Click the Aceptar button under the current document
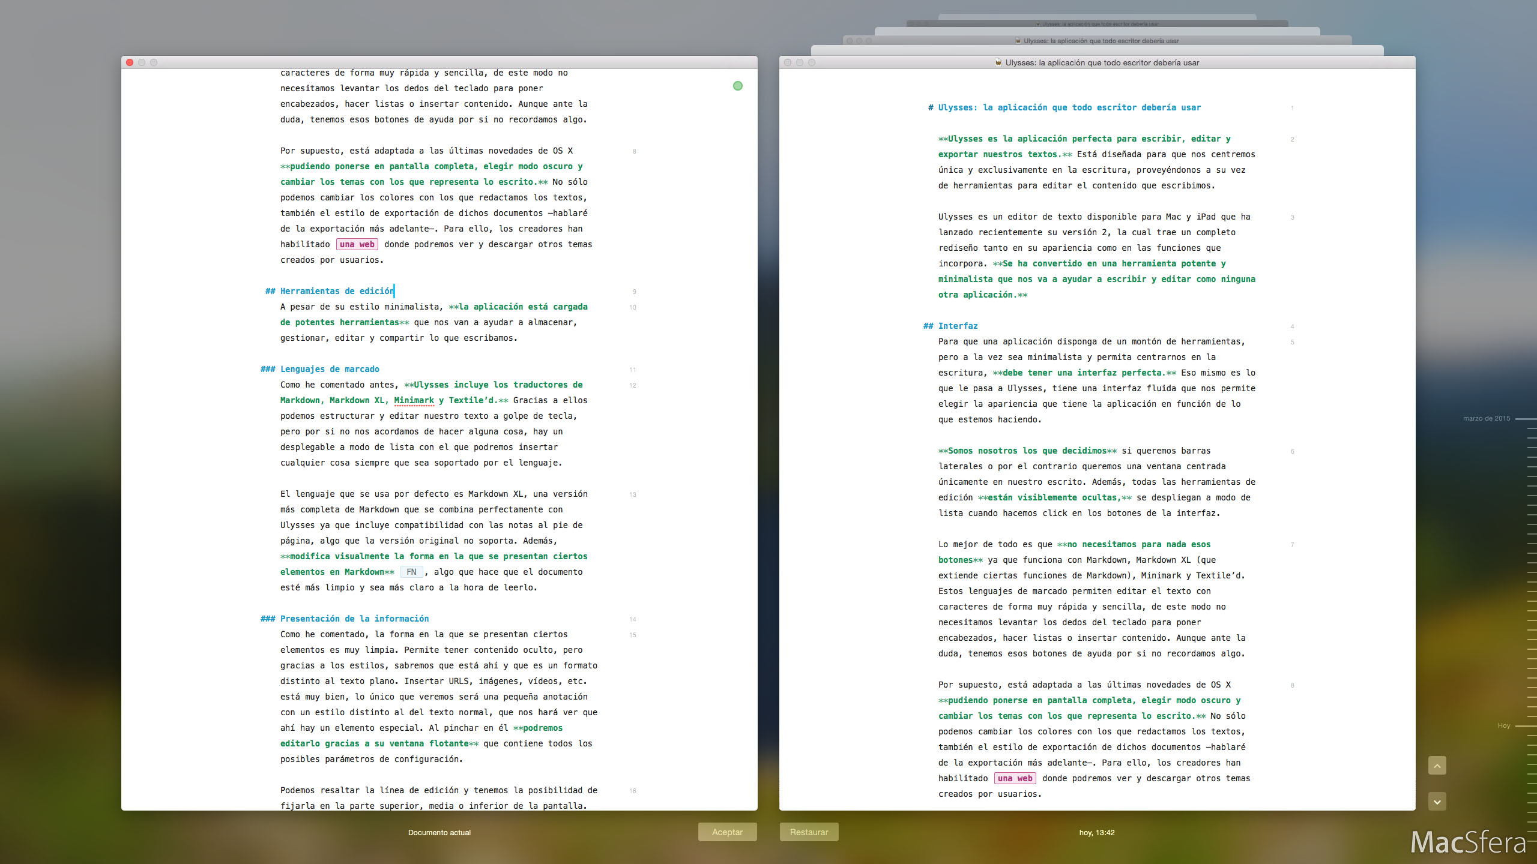Image resolution: width=1537 pixels, height=864 pixels. click(x=727, y=832)
